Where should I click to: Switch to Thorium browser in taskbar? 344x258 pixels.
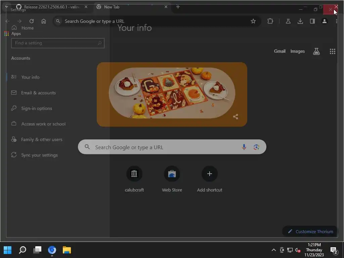pyautogui.click(x=52, y=250)
